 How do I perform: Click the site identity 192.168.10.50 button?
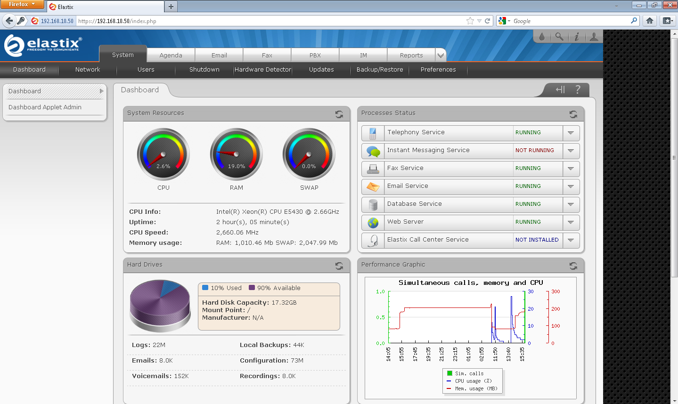pos(53,21)
